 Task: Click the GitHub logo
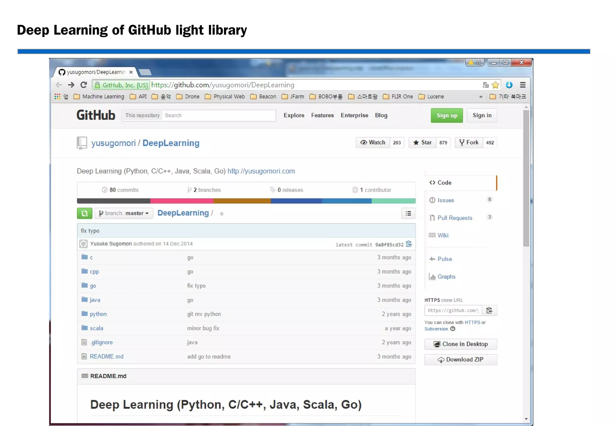[96, 115]
